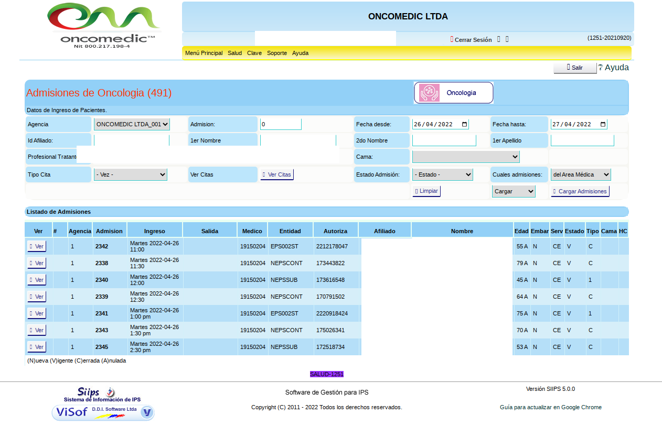Open the Estado Admisión dropdown
This screenshot has width=662, height=448.
[442, 174]
